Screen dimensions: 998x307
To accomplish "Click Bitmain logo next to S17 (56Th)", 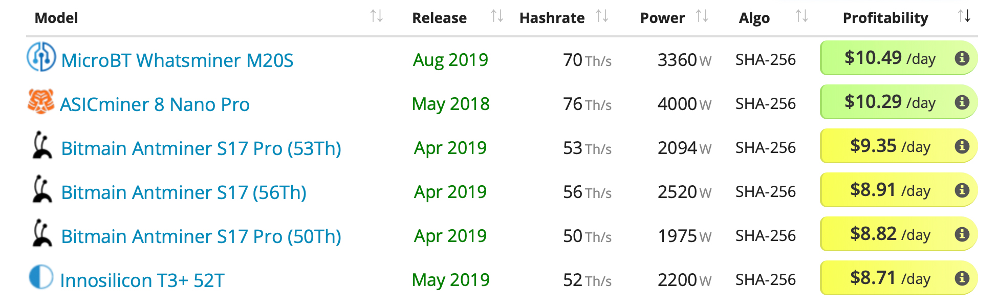I will pyautogui.click(x=42, y=189).
